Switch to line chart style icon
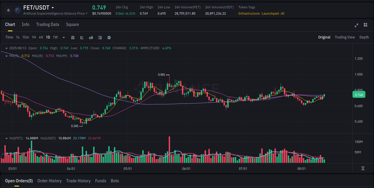374x188 pixels. 82,38
